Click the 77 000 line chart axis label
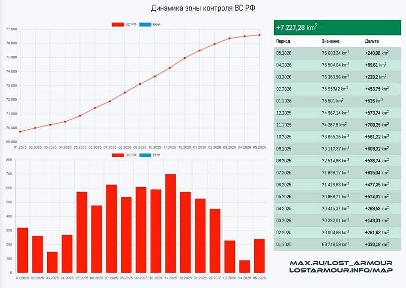The height and width of the screenshot is (288, 406). (11, 29)
